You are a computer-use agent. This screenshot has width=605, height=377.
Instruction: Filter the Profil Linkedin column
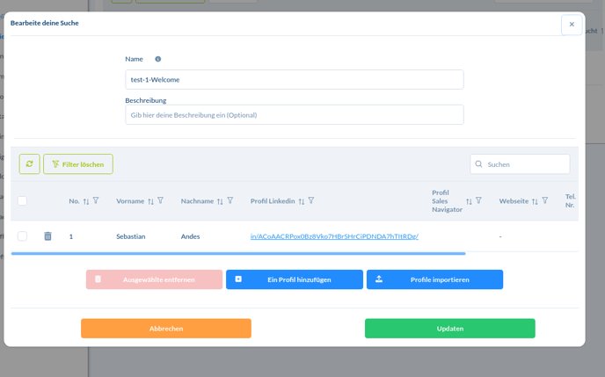311,201
